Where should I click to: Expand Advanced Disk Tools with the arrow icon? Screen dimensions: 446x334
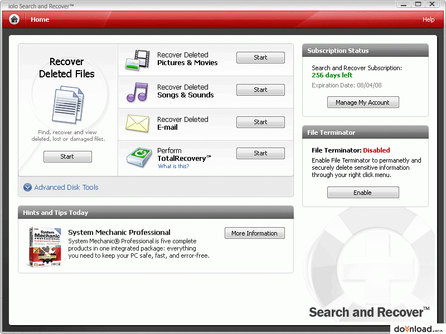pyautogui.click(x=27, y=188)
